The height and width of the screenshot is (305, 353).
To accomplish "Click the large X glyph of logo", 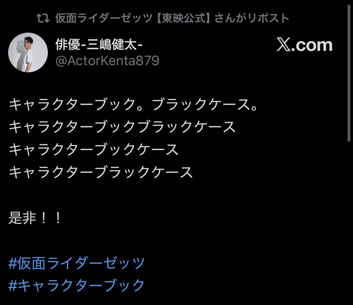I will coord(284,45).
